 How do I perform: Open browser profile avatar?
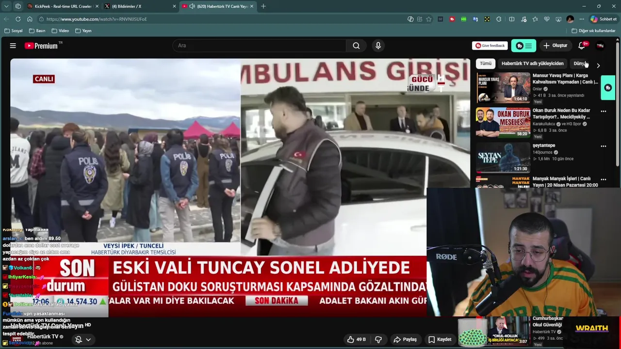[570, 19]
